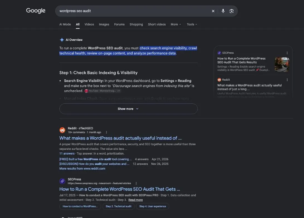Select the All results tab

(x=77, y=24)
